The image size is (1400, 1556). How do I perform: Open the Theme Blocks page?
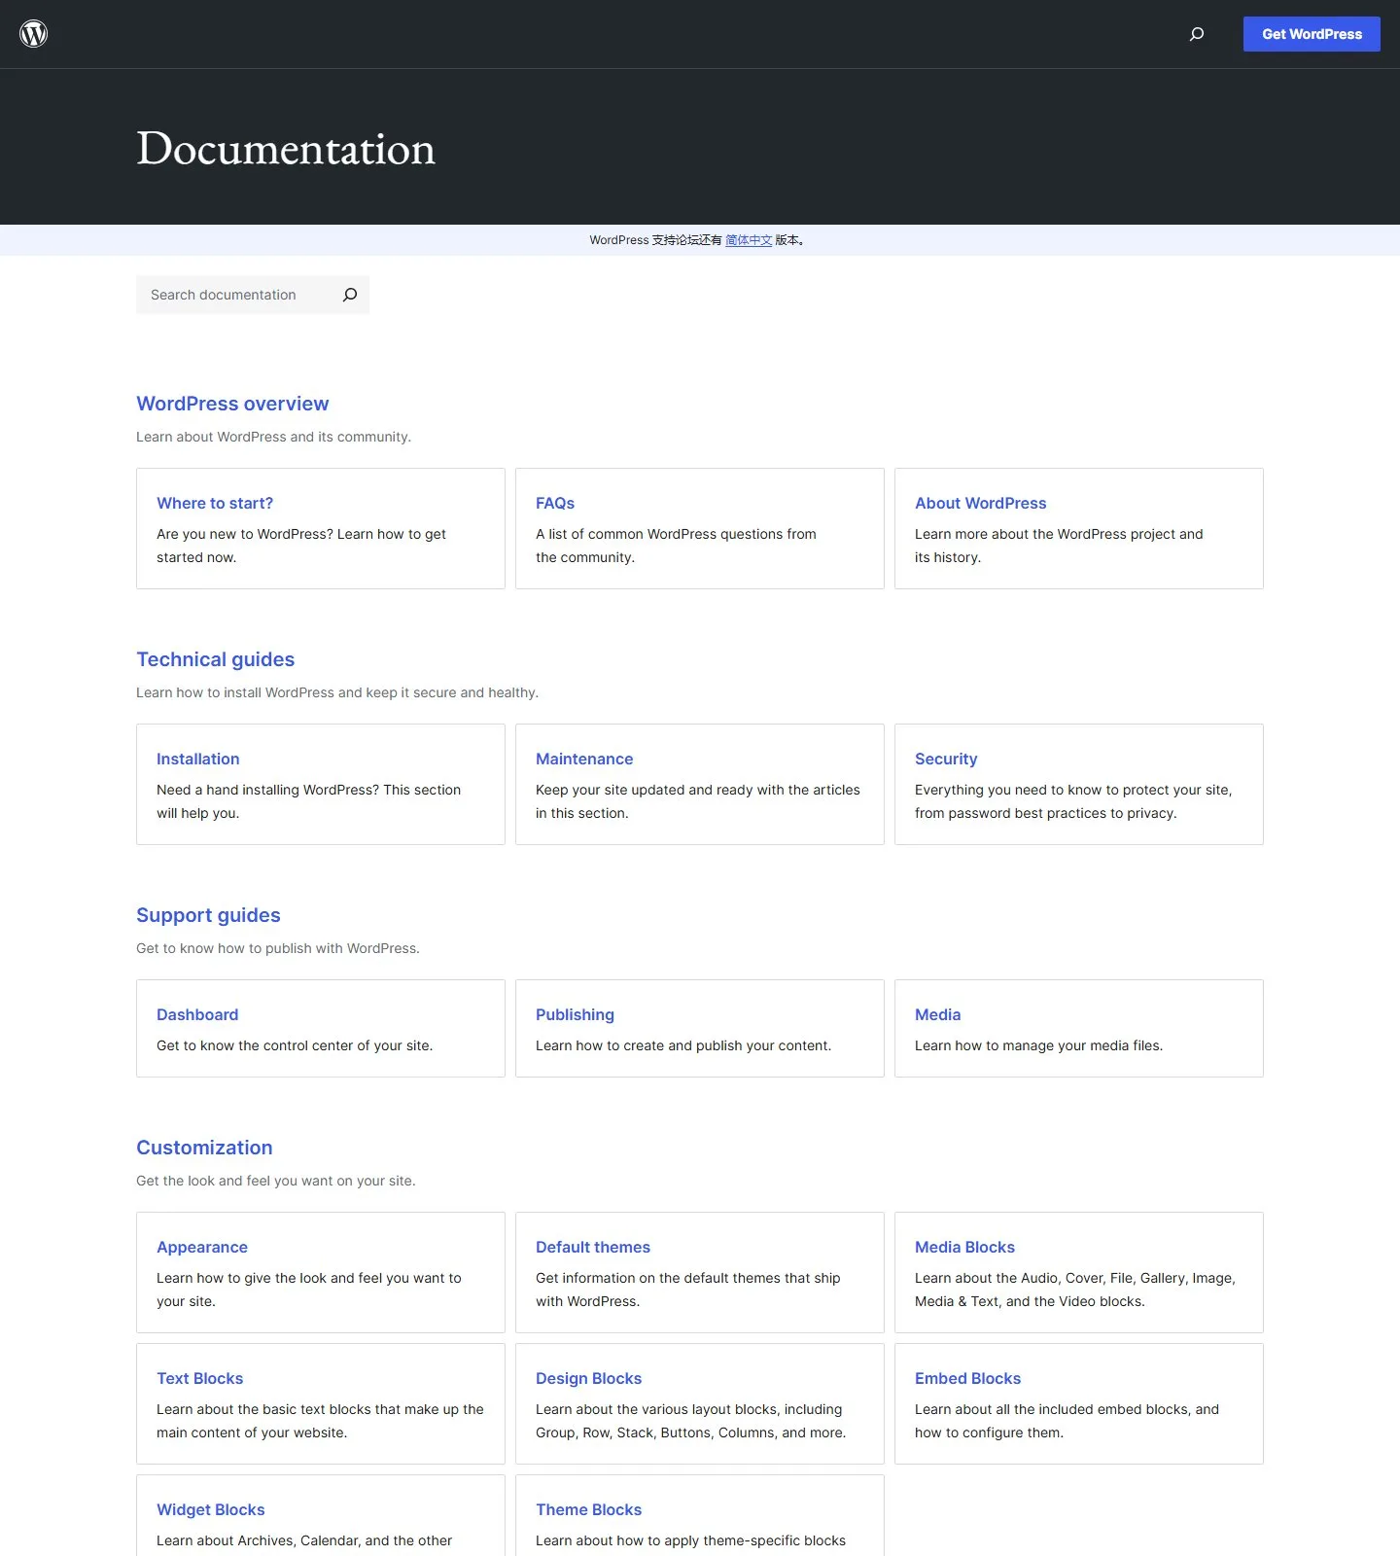pos(588,1509)
